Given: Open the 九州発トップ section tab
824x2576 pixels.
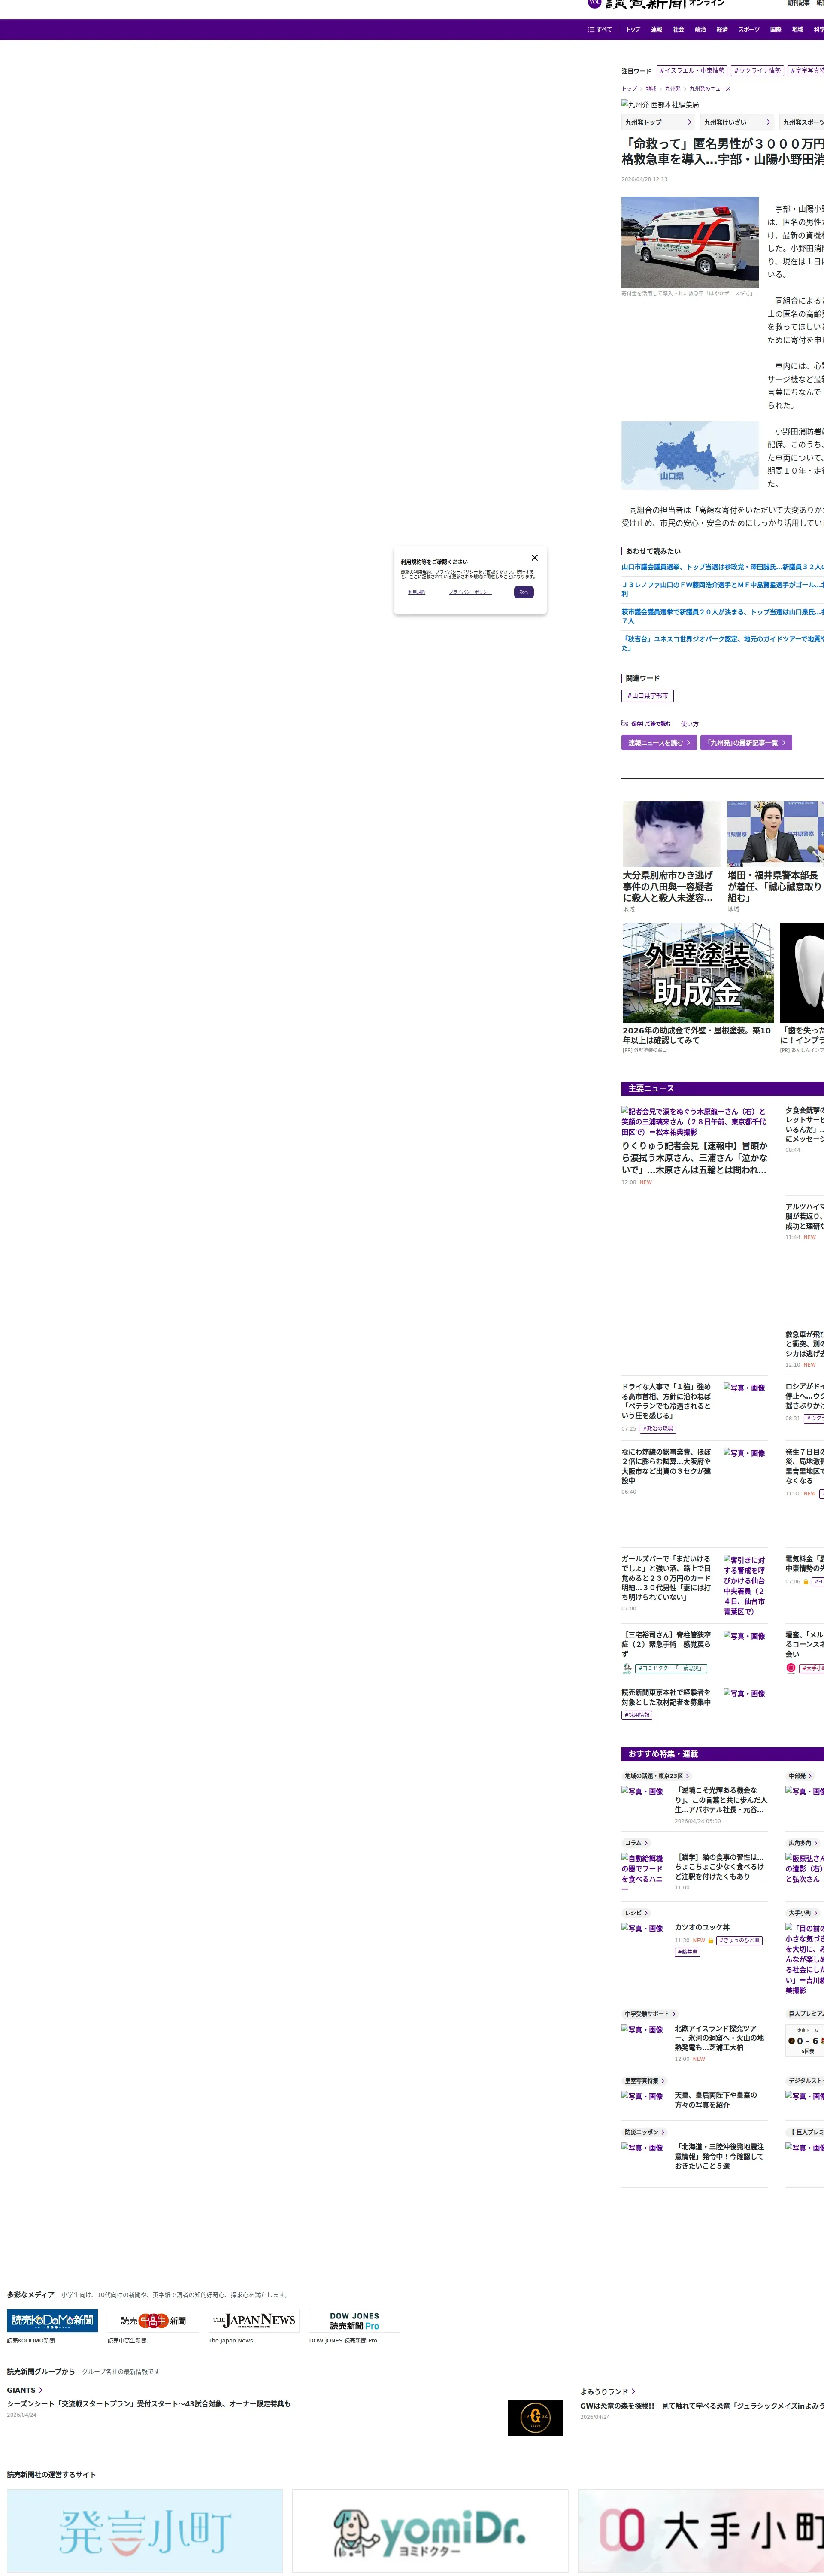Looking at the screenshot, I should coord(658,122).
